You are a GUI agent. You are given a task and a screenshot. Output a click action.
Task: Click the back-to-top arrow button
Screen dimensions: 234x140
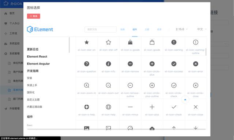coord(185,100)
